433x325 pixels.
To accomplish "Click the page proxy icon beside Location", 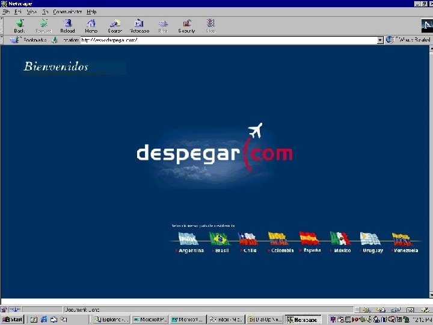I will click(x=55, y=40).
